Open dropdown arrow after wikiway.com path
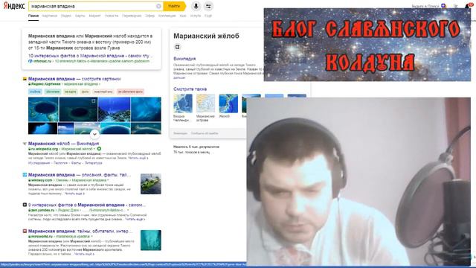Image resolution: width=476 pixels, height=268 pixels. click(x=108, y=180)
